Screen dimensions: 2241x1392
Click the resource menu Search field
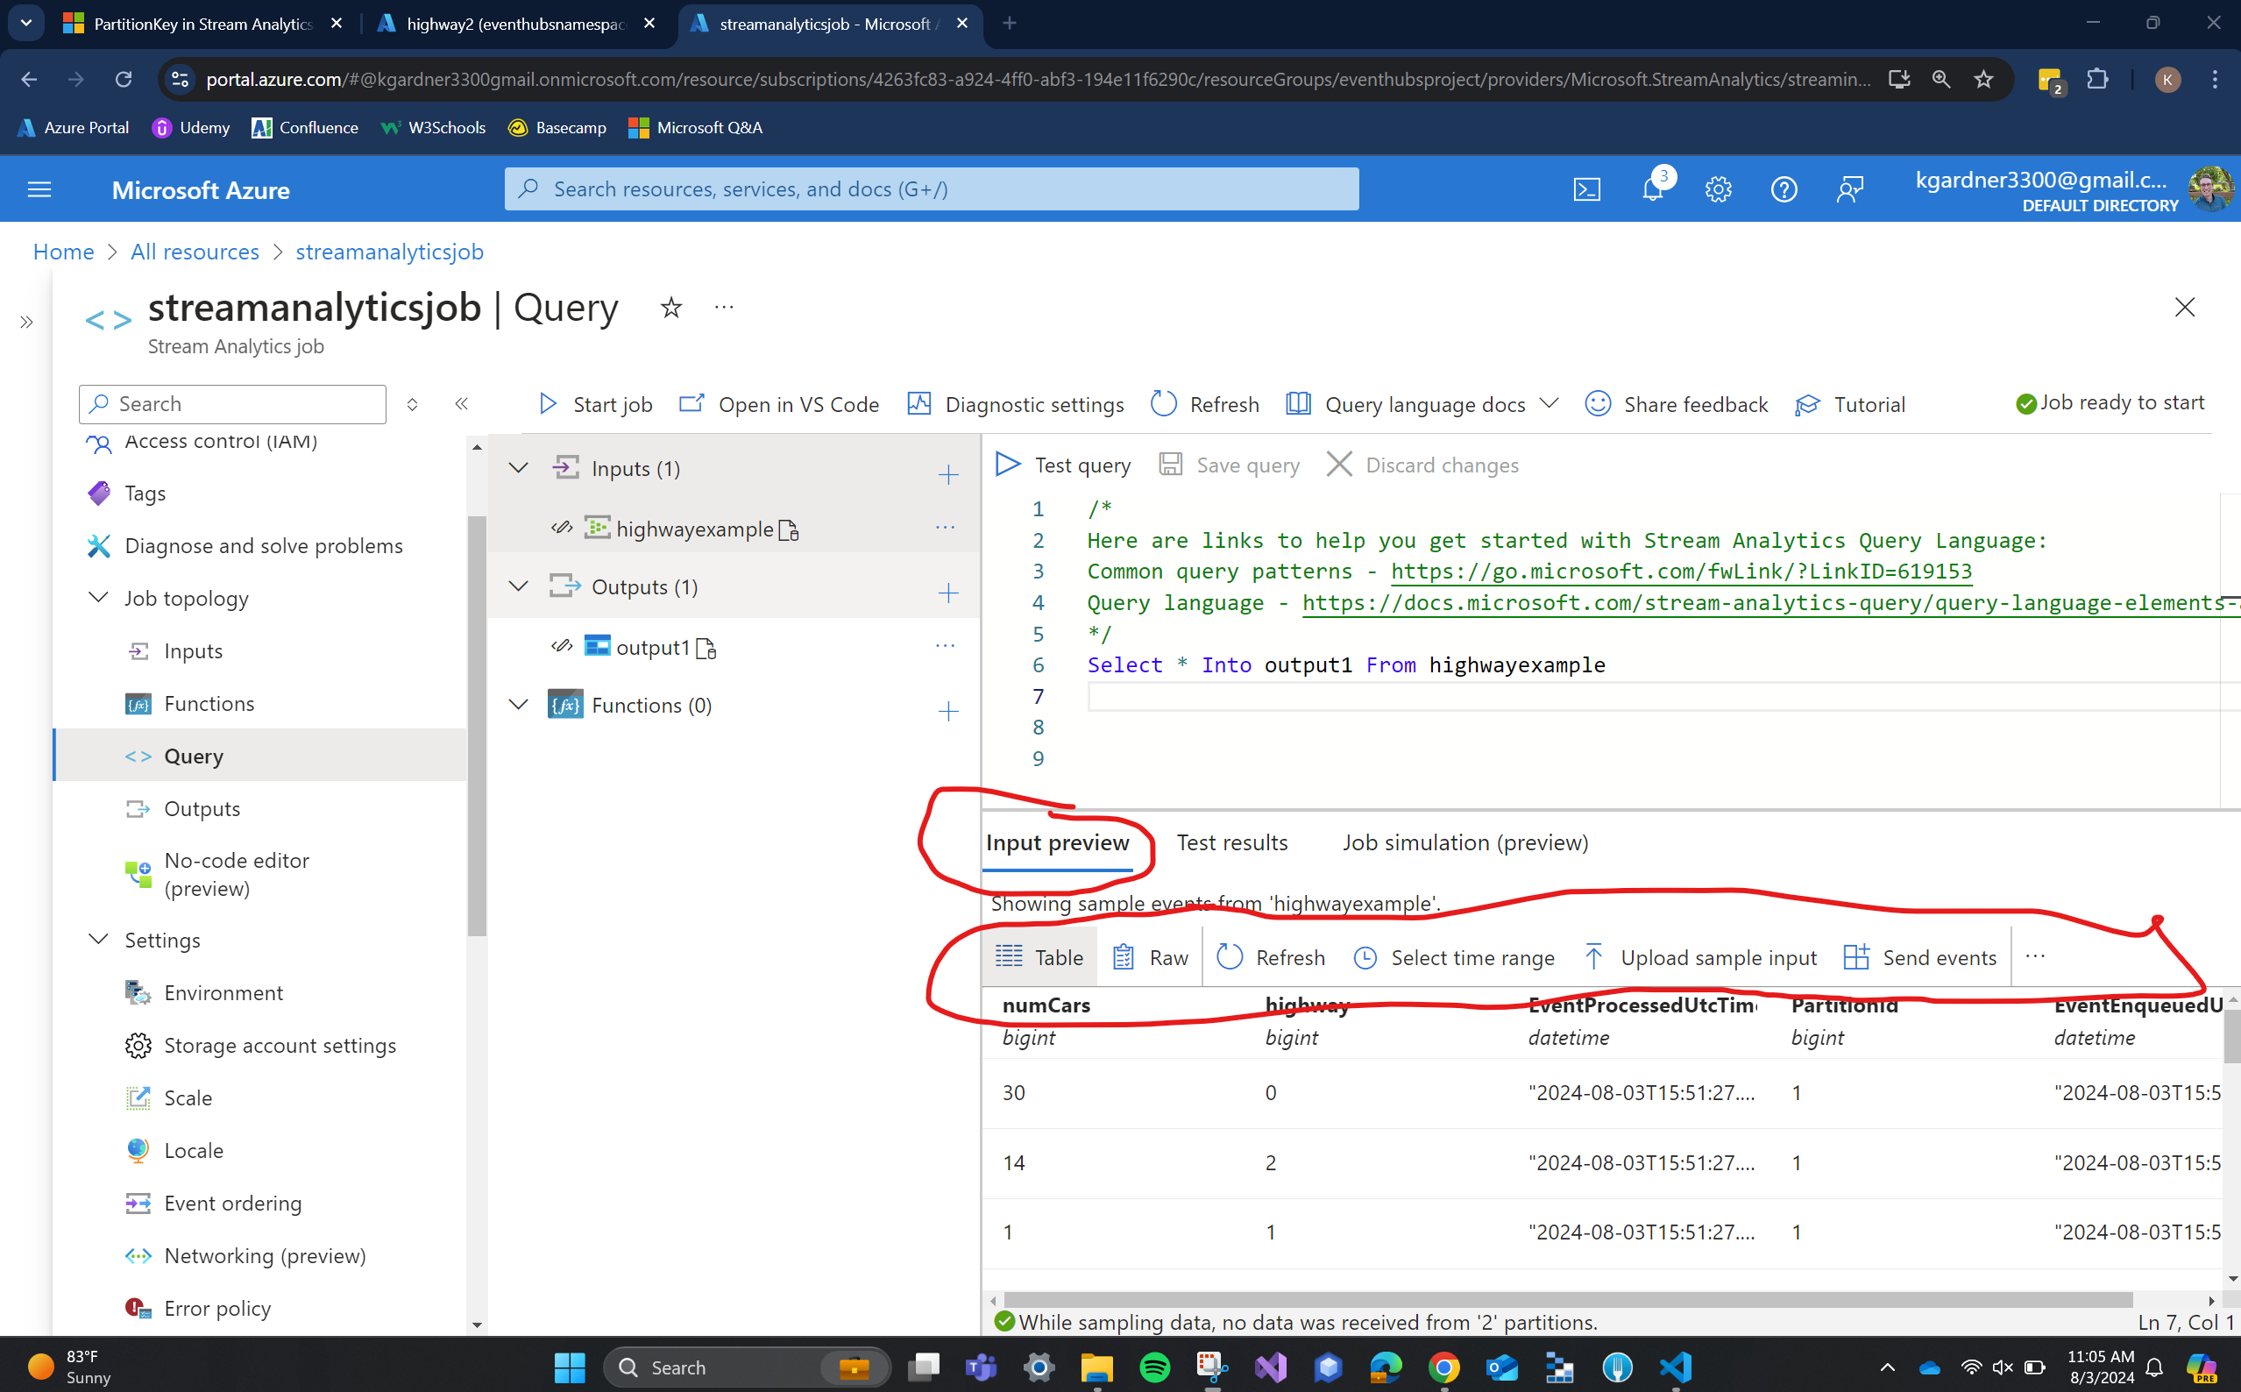pos(233,404)
